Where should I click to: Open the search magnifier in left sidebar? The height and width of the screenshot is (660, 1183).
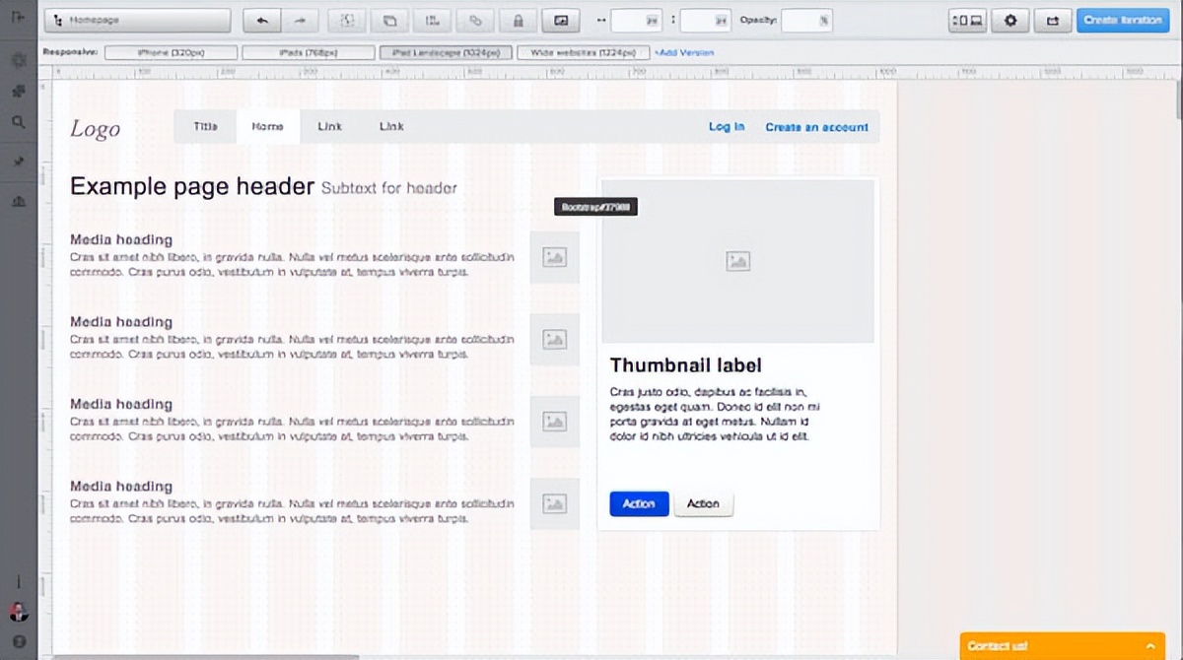pos(19,122)
